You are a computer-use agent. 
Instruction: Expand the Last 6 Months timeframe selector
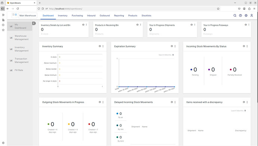click(239, 111)
